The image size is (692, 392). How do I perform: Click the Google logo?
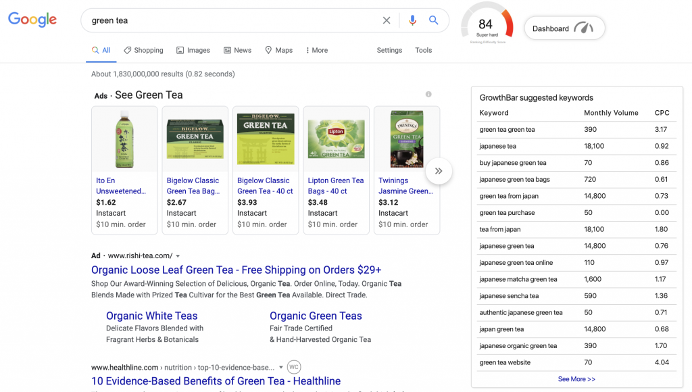[x=32, y=20]
